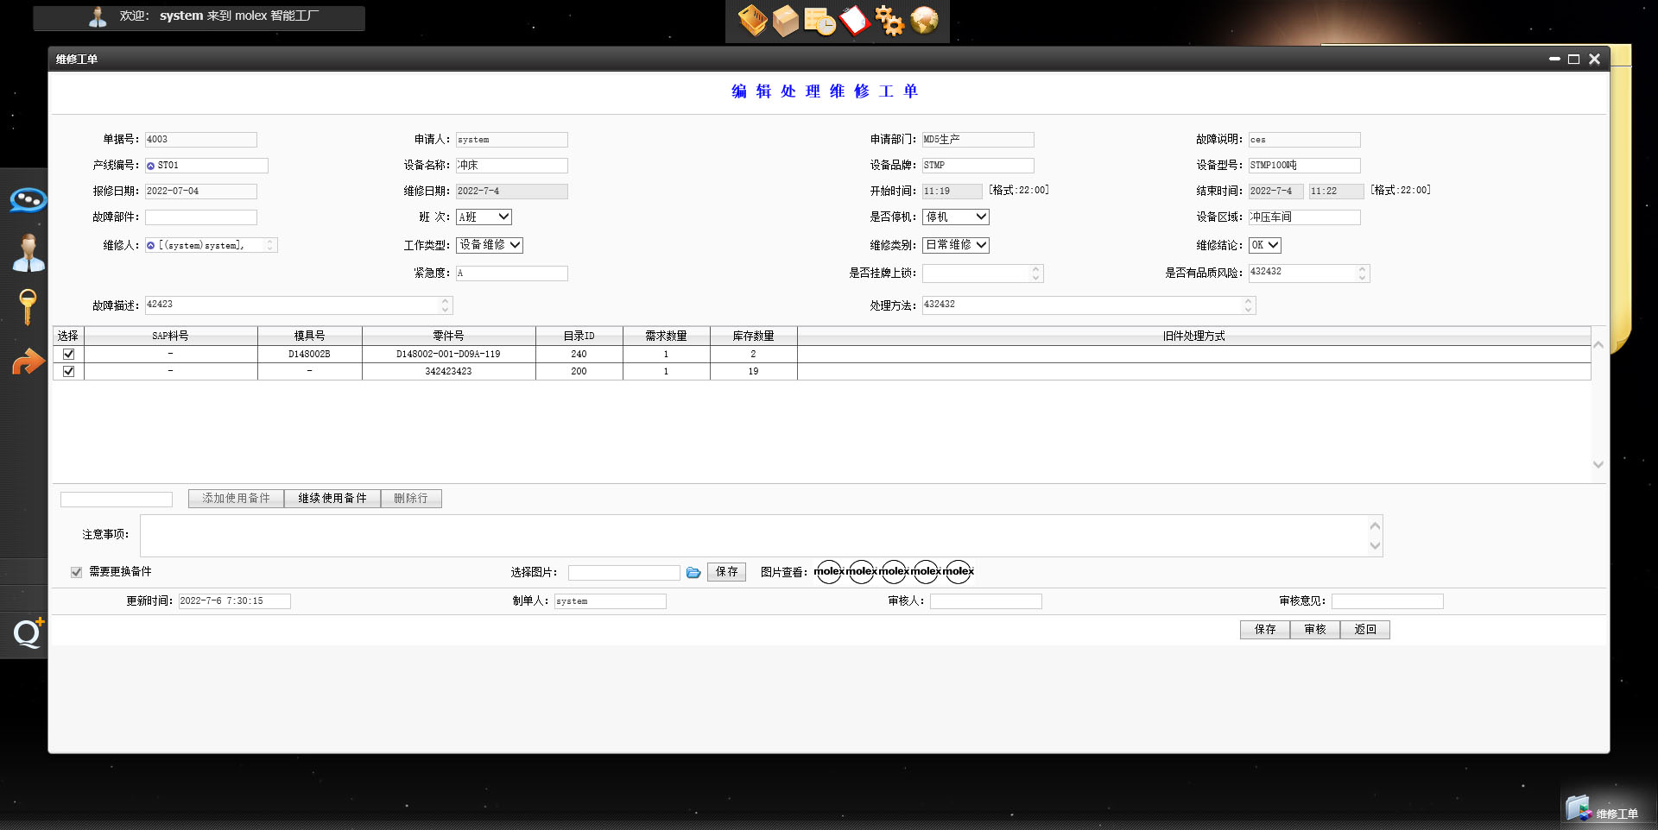Open the chat bubble icon in sidebar
Image resolution: width=1658 pixels, height=830 pixels.
tap(28, 200)
